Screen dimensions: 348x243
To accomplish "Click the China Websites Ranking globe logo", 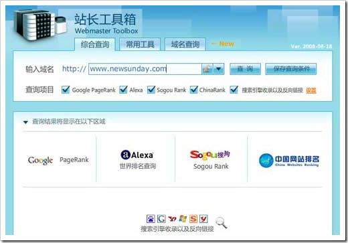I will pos(289,161).
